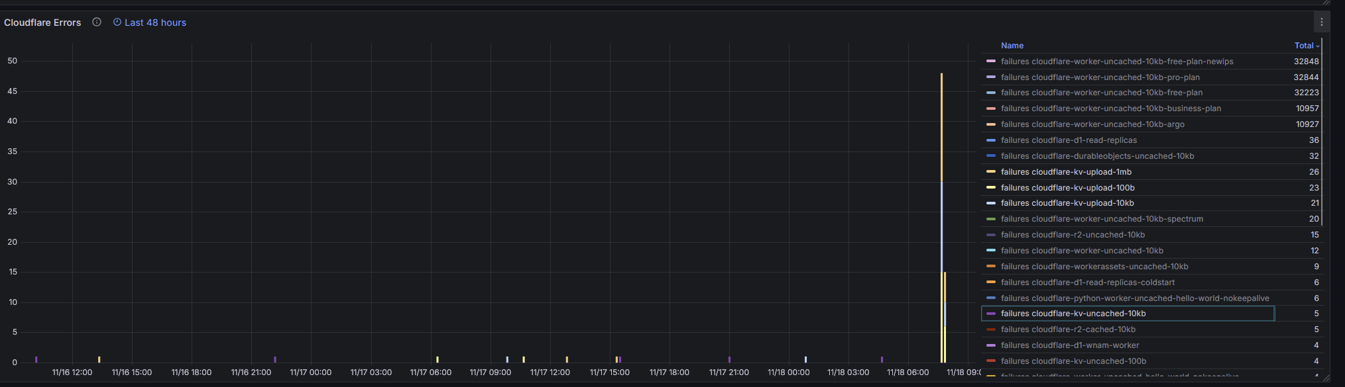
Task: Toggle the worker-uncached-10kb-spectrum series
Action: (1102, 219)
